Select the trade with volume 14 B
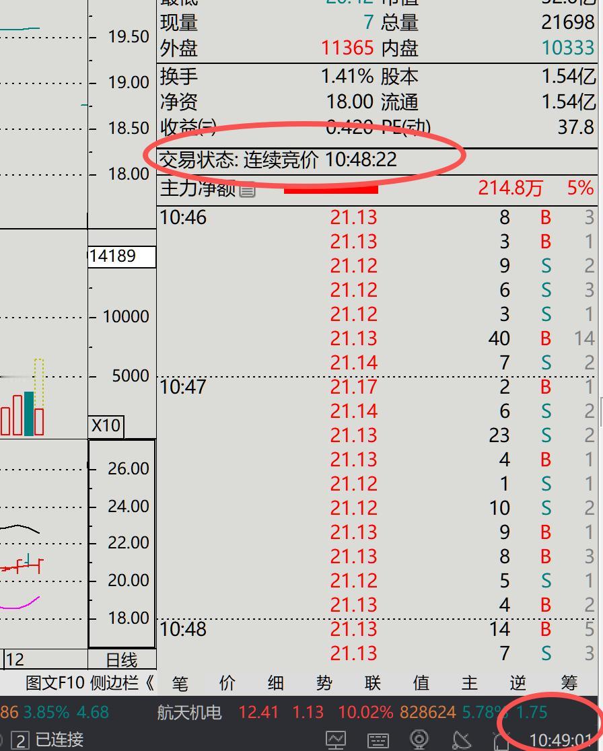The image size is (603, 751). tap(377, 629)
